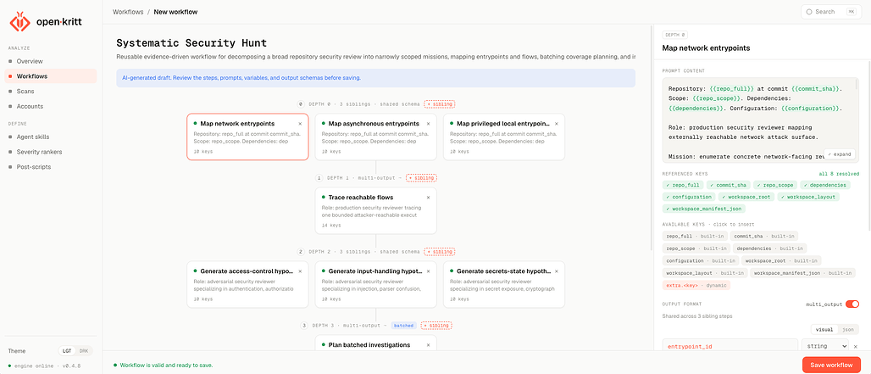Delete the entrypoint_id output field
871x374 pixels.
tap(856, 346)
